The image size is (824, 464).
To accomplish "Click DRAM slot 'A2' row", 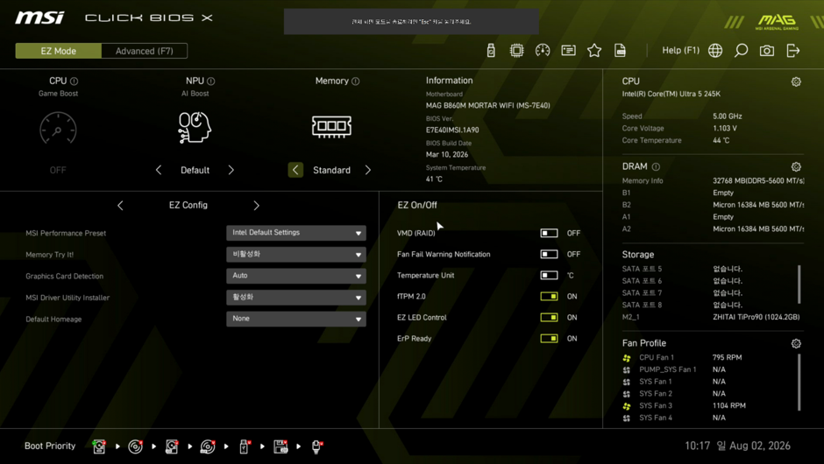I will 714,228.
